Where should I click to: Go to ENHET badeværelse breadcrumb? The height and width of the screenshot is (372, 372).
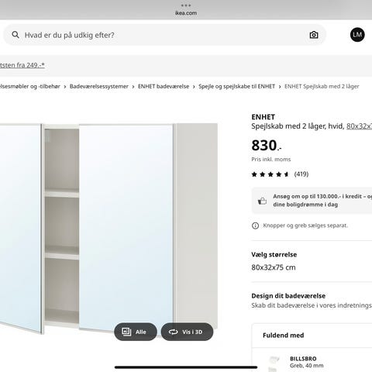point(164,87)
